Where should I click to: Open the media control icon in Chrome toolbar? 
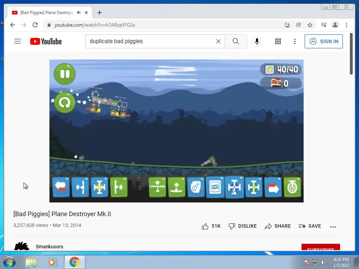point(324,25)
